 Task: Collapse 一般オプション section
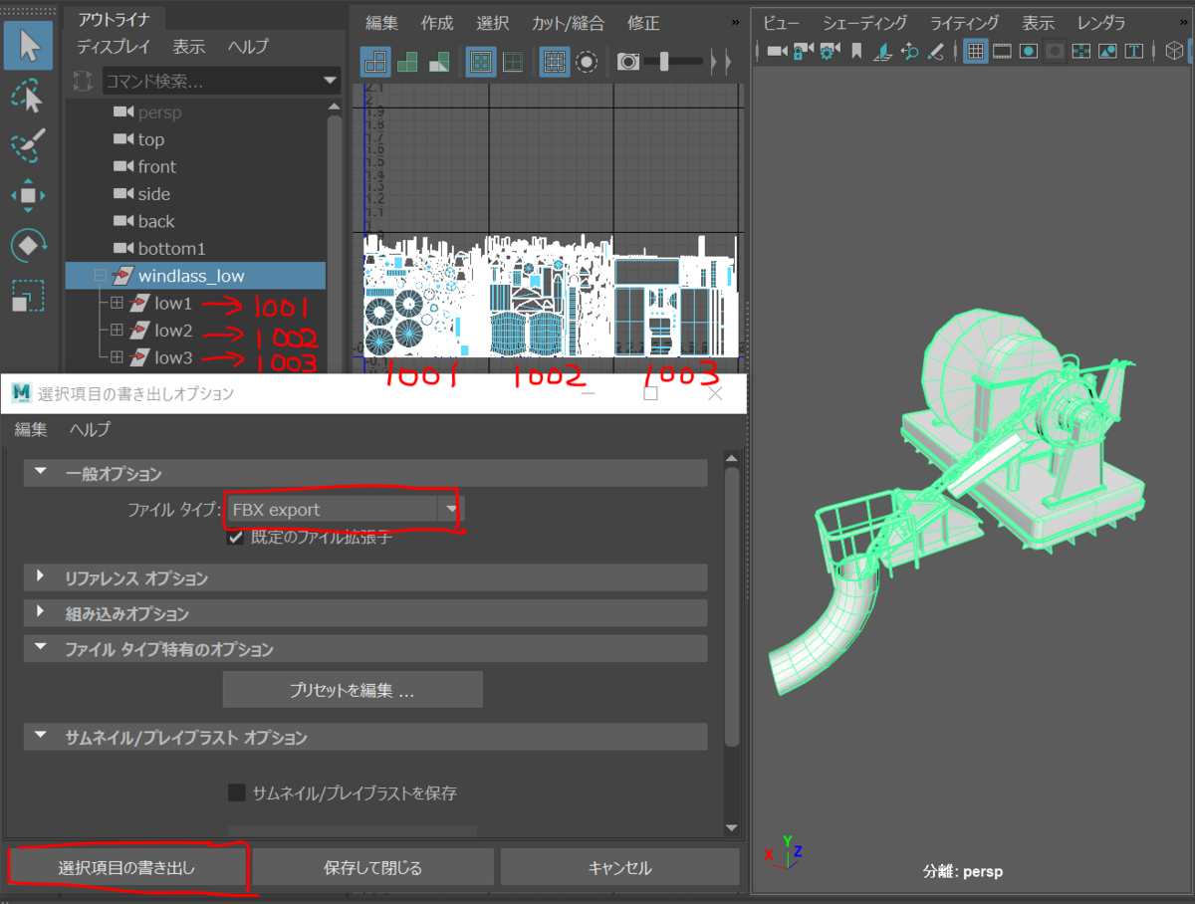(41, 472)
